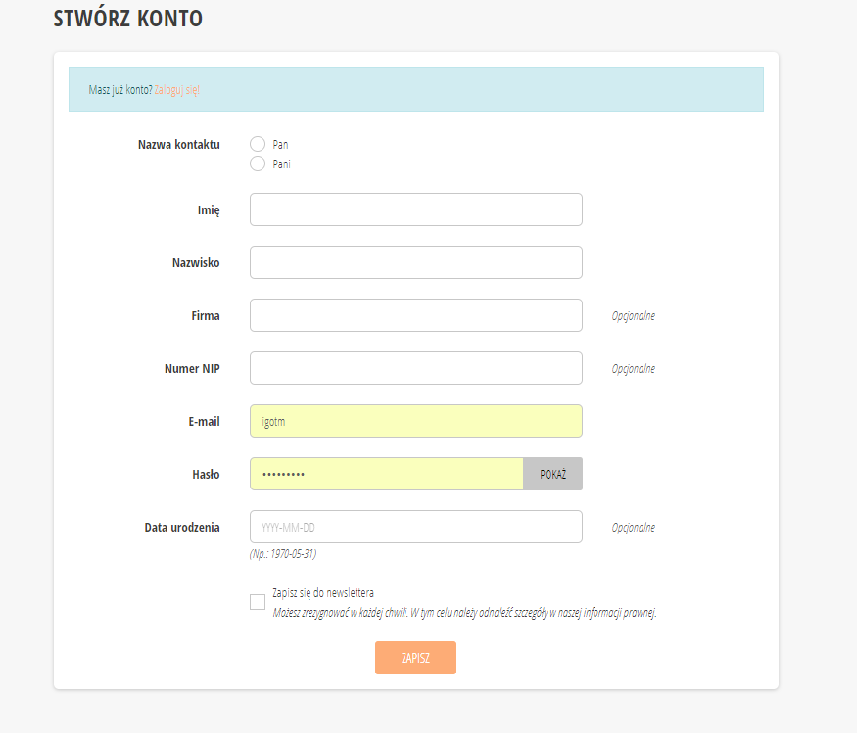Click the Data urodzenia date field
Screen dimensions: 857x743
click(415, 527)
